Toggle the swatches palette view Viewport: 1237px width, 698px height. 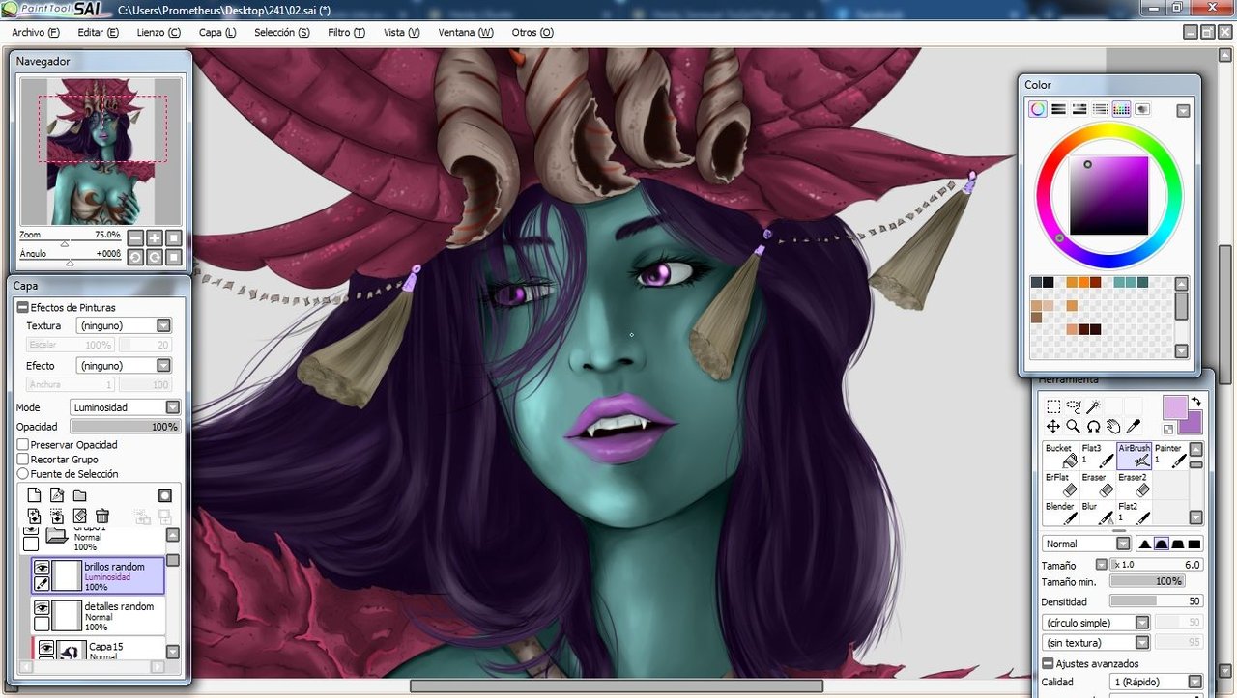pyautogui.click(x=1121, y=109)
